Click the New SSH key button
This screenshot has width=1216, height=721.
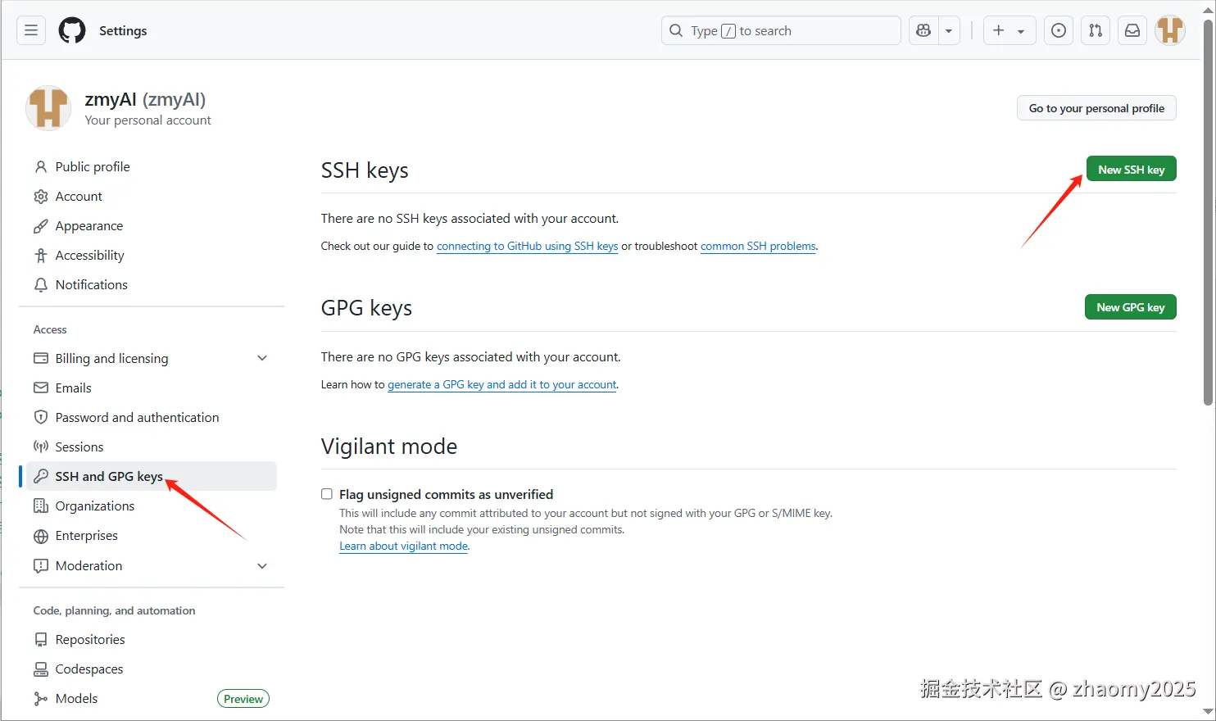click(x=1131, y=170)
